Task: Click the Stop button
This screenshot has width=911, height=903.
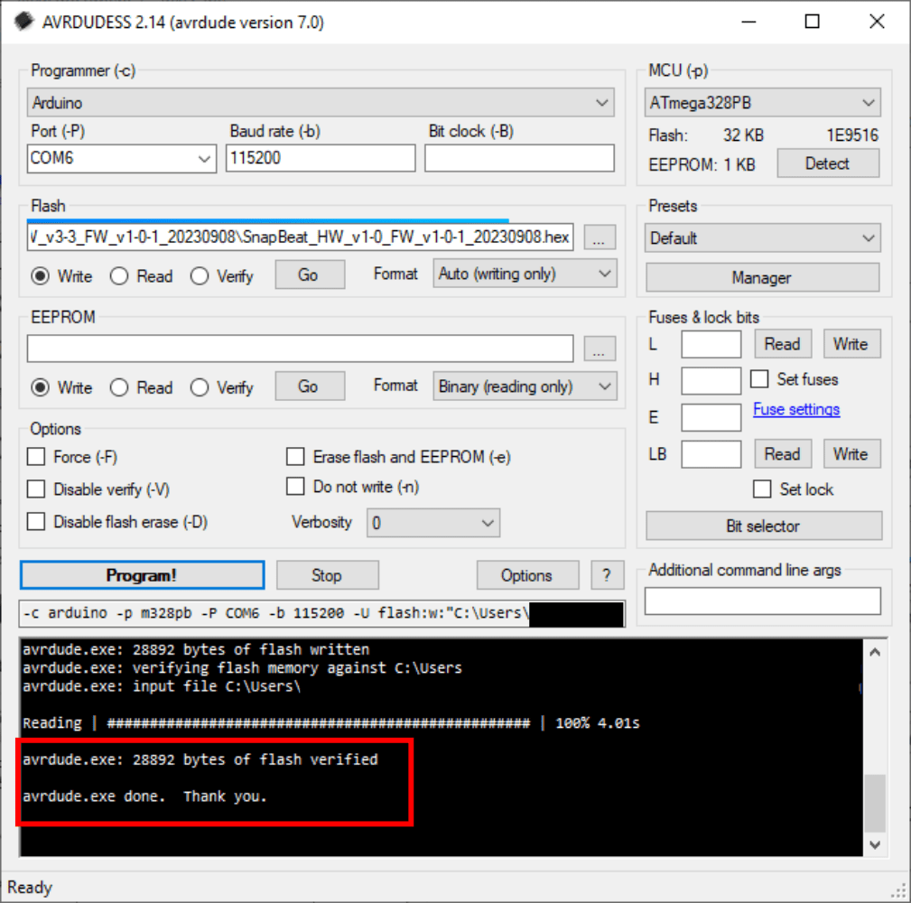Action: [x=328, y=575]
